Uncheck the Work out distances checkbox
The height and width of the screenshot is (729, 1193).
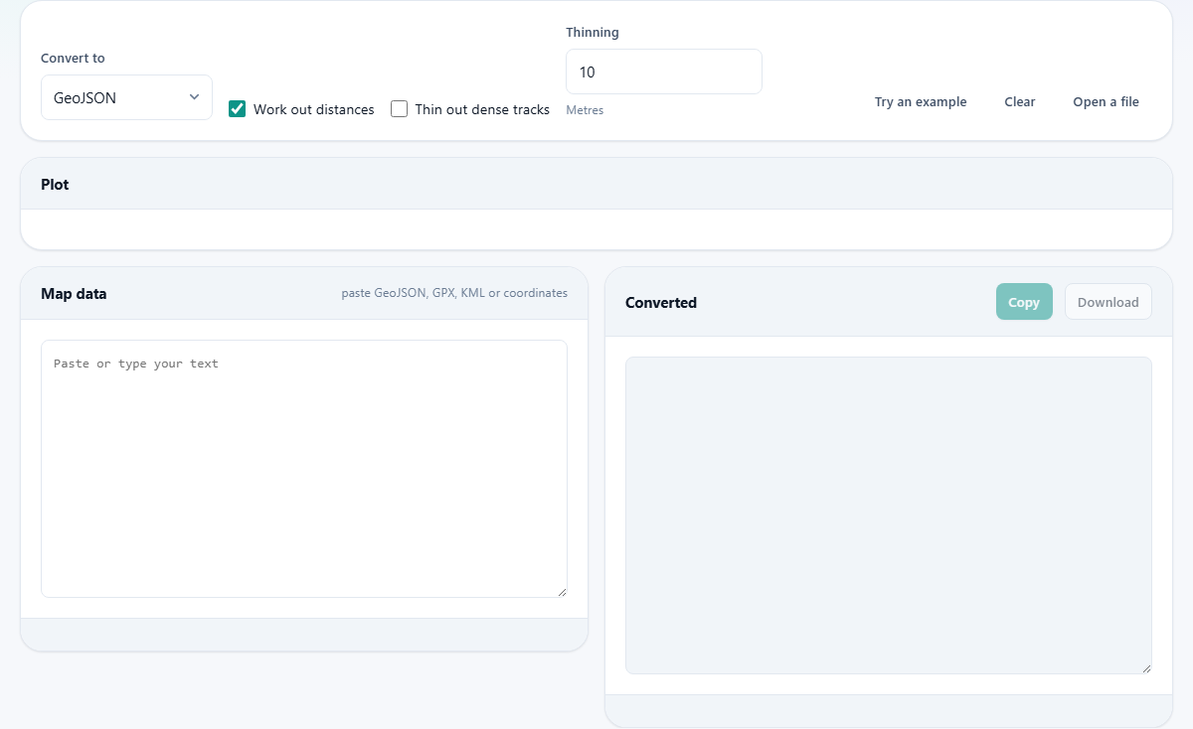click(237, 109)
